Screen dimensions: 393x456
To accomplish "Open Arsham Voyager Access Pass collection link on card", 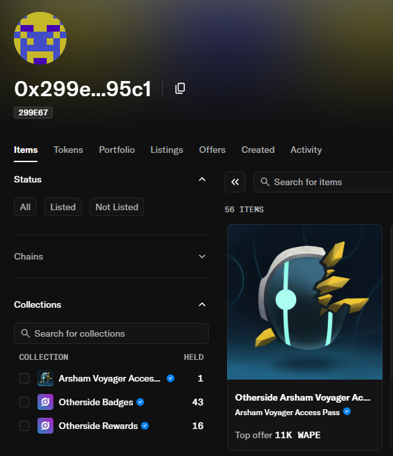I will pyautogui.click(x=287, y=413).
